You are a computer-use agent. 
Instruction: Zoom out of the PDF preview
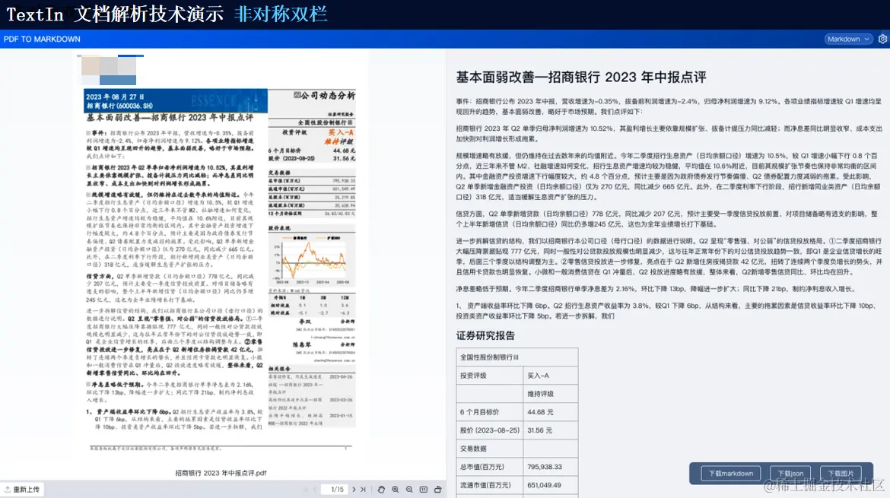pos(409,489)
